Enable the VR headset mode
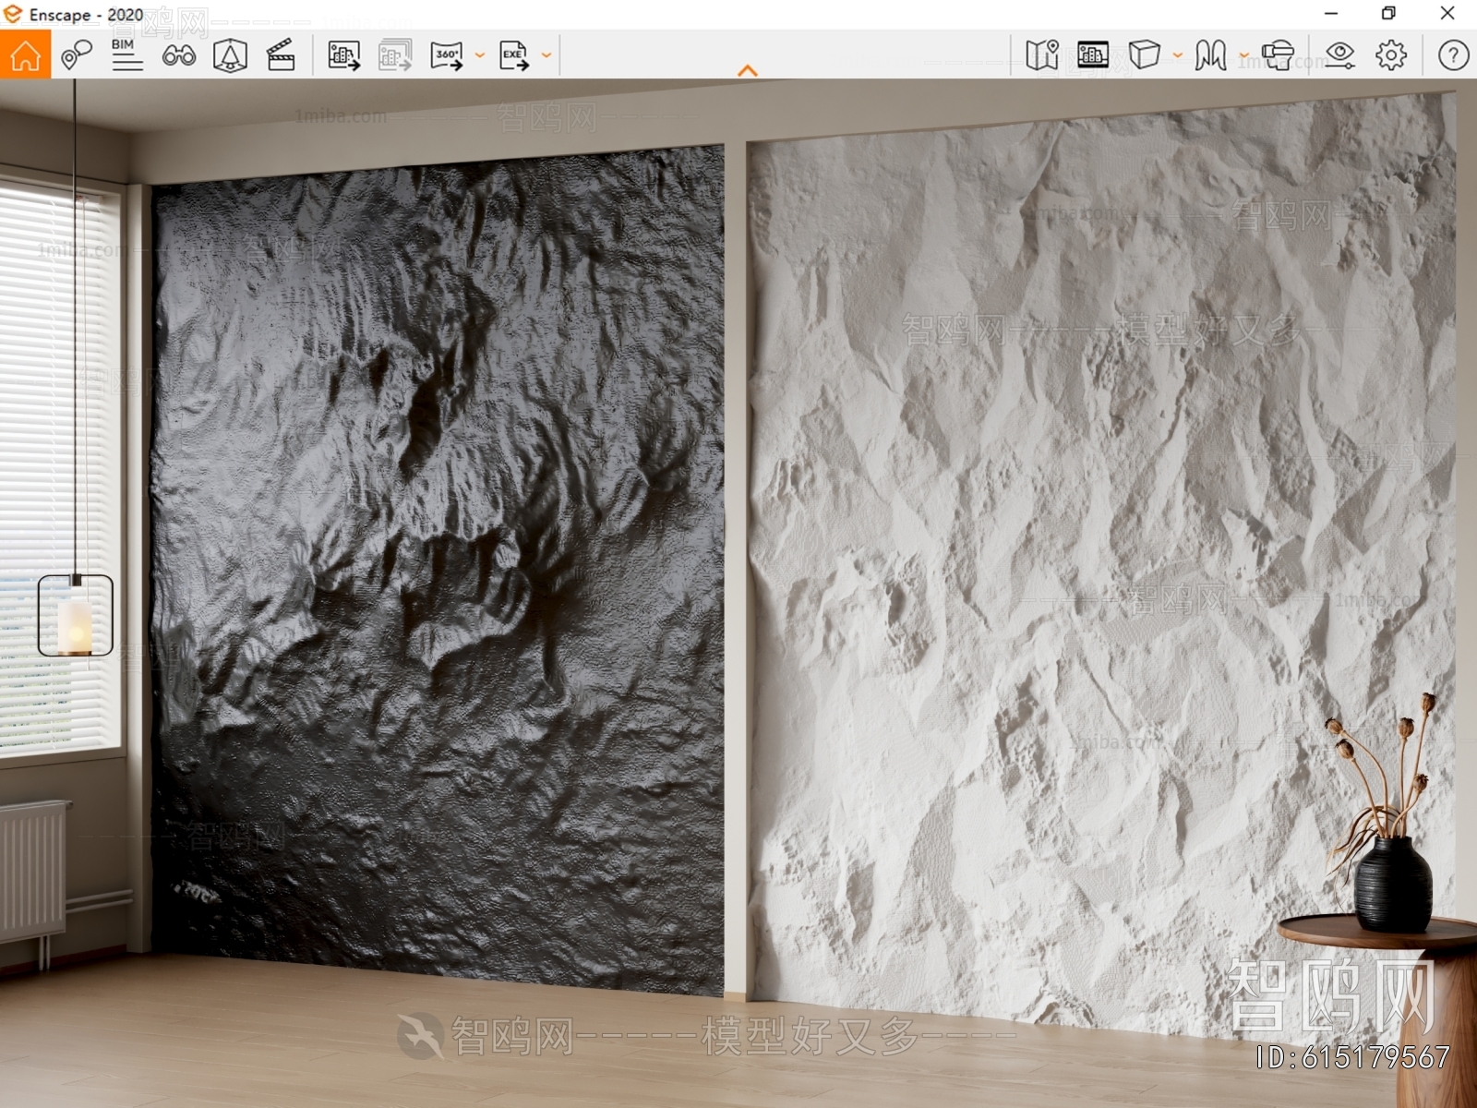This screenshot has width=1477, height=1108. pyautogui.click(x=1278, y=55)
